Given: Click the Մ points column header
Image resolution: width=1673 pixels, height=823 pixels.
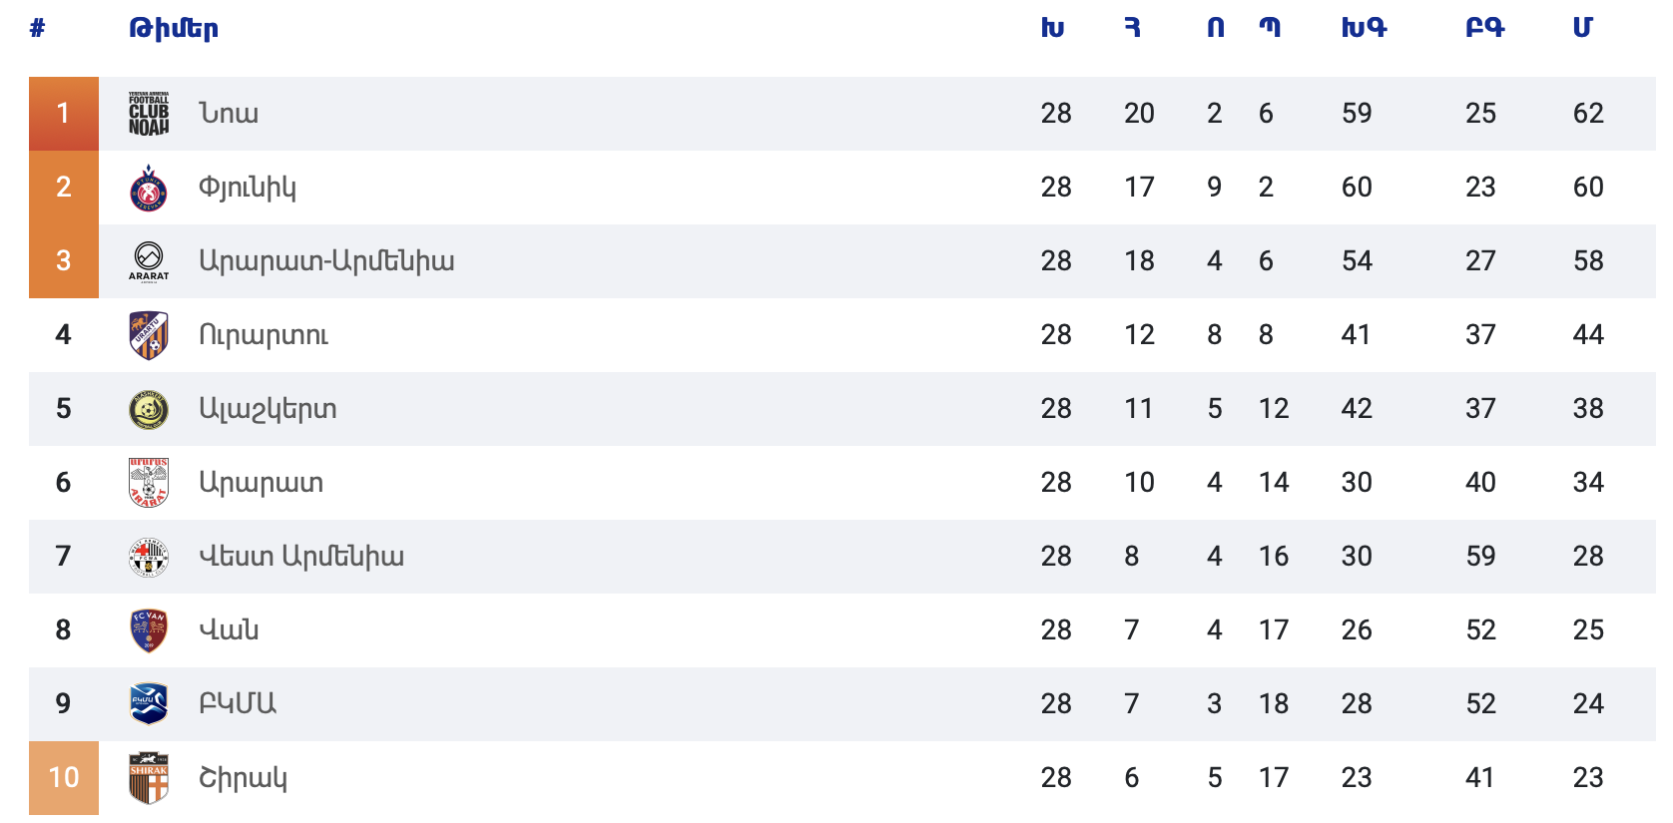Looking at the screenshot, I should point(1582,28).
